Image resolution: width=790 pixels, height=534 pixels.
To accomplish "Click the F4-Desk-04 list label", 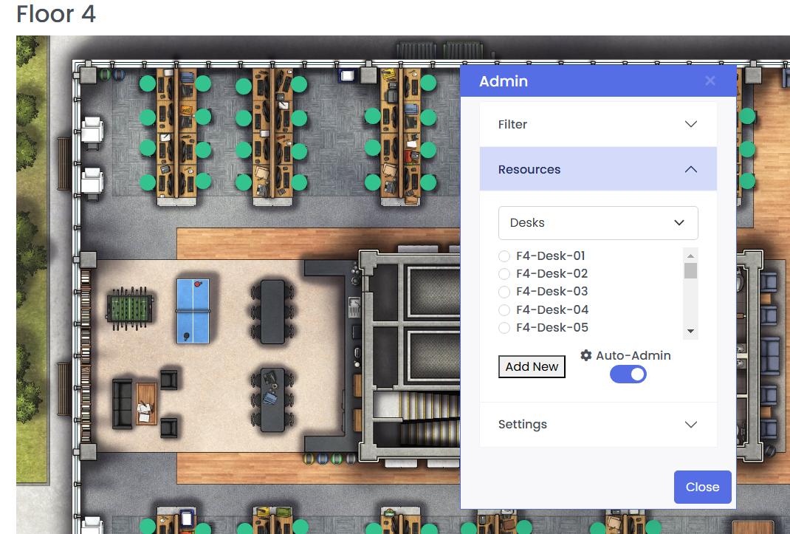I will (552, 310).
